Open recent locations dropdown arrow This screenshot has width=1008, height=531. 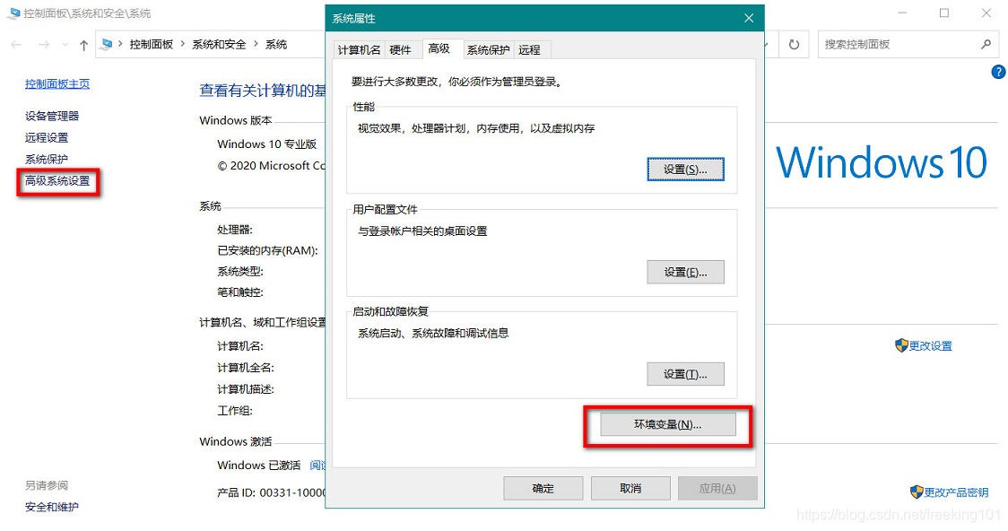point(65,45)
